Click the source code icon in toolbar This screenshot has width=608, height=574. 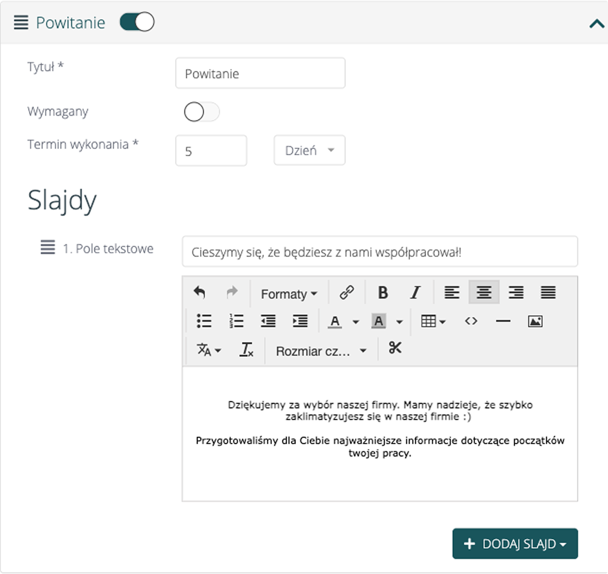click(x=471, y=321)
